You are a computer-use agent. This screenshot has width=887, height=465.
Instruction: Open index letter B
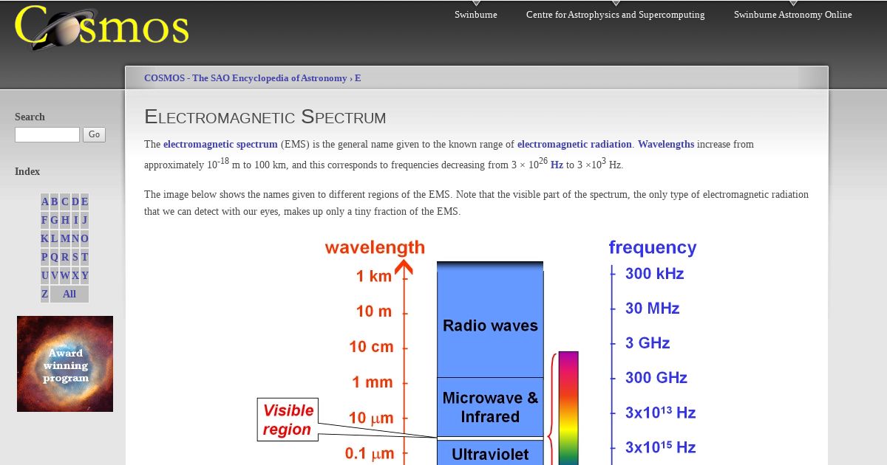point(55,201)
